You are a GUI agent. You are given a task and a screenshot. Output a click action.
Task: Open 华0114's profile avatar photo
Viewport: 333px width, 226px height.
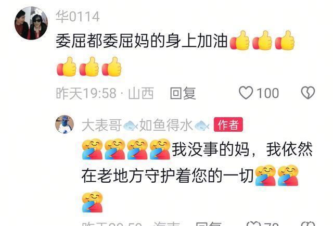coord(31,23)
